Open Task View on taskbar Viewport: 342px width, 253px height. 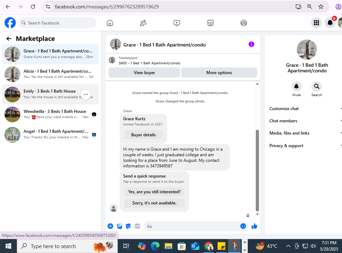tap(126, 246)
